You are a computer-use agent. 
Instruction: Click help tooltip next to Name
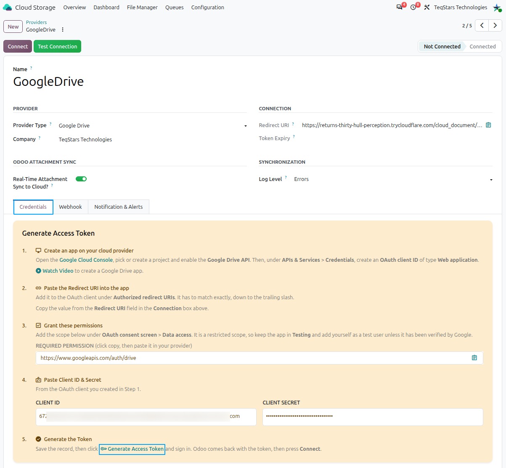(31, 68)
